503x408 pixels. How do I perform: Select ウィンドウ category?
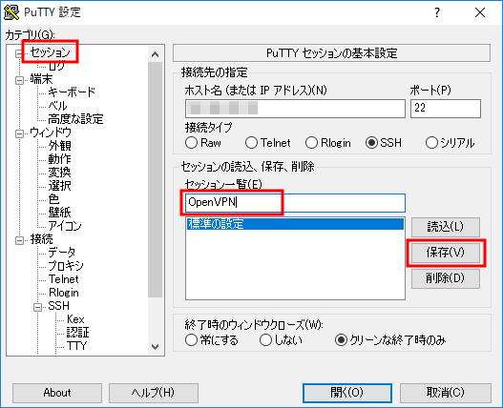pyautogui.click(x=50, y=133)
